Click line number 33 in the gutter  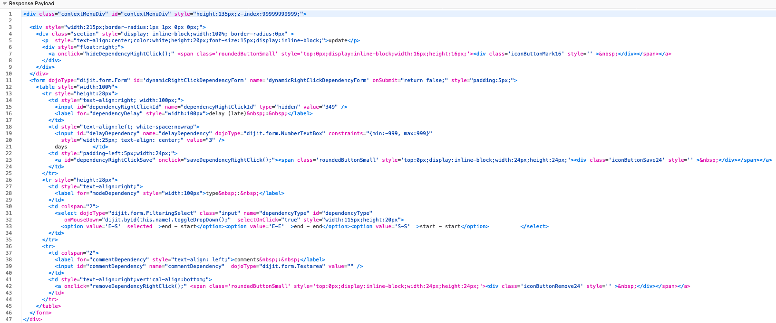(x=9, y=226)
